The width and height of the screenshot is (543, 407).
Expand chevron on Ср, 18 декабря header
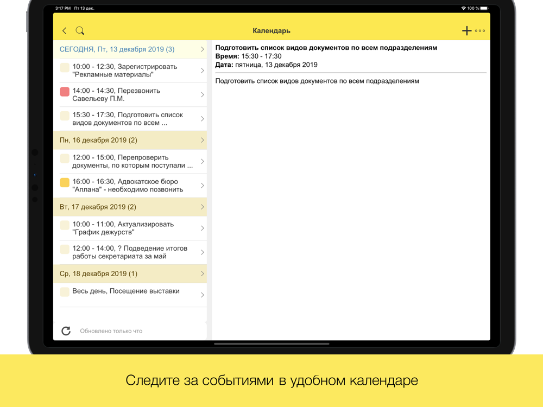(202, 274)
